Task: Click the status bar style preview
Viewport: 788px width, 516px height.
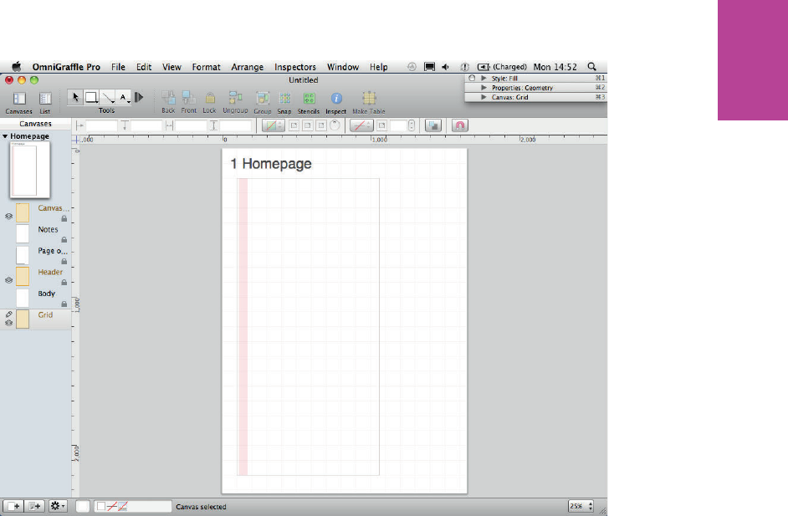Action: pyautogui.click(x=133, y=506)
